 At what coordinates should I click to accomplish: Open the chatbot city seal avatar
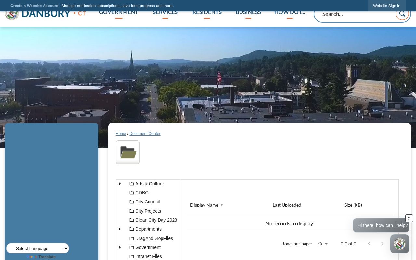point(400,244)
